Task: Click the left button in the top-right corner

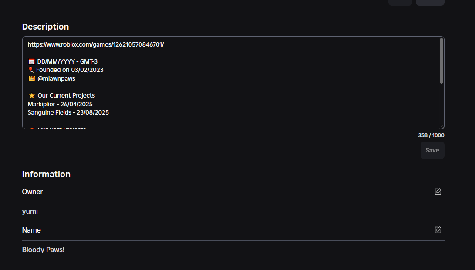Action: coord(400,2)
